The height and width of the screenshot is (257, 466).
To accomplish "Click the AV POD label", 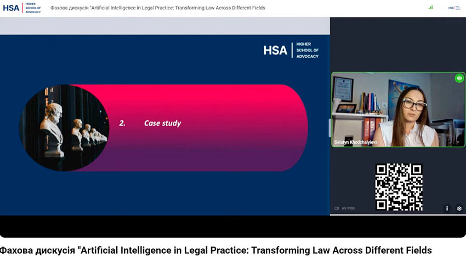I will 348,208.
